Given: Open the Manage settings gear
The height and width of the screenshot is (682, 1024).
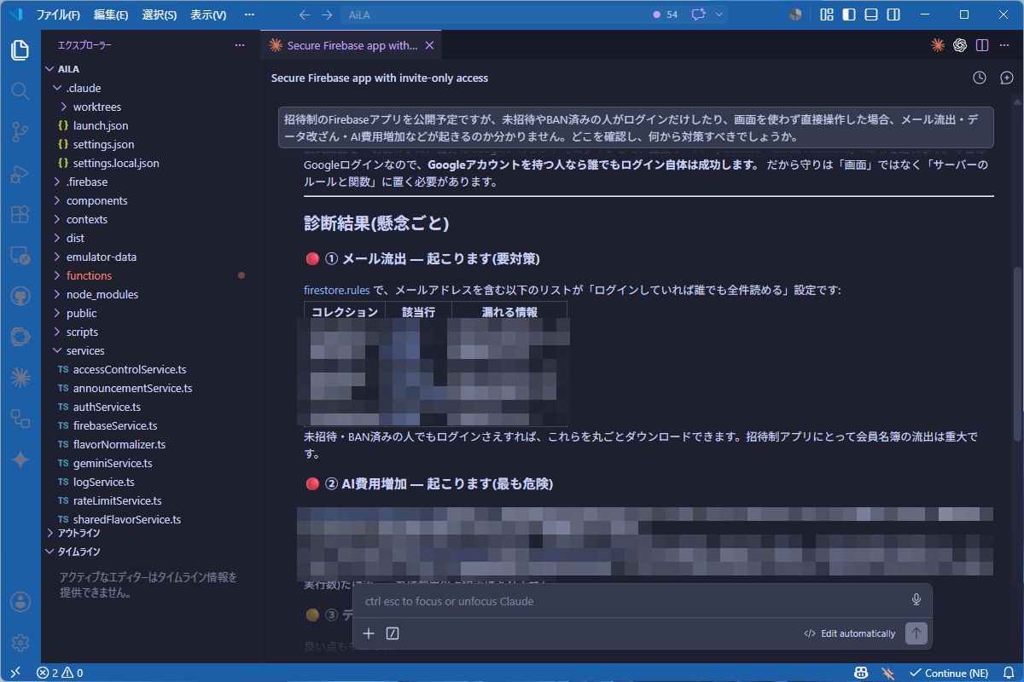Looking at the screenshot, I should tap(20, 642).
